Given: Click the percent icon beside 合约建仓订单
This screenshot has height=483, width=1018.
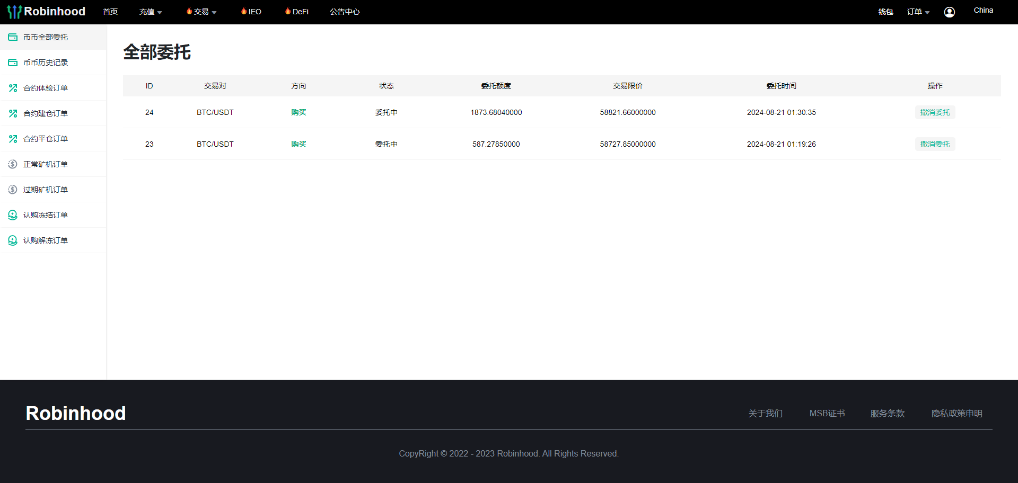Looking at the screenshot, I should [13, 113].
